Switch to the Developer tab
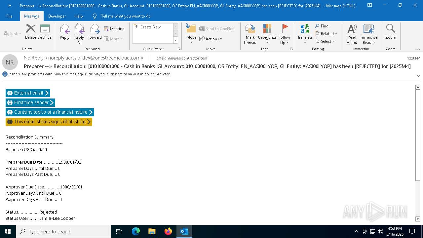Screen dimensions: 423x238 (57, 16)
